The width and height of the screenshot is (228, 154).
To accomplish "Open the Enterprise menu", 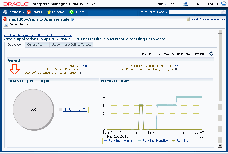I will click(x=16, y=12).
